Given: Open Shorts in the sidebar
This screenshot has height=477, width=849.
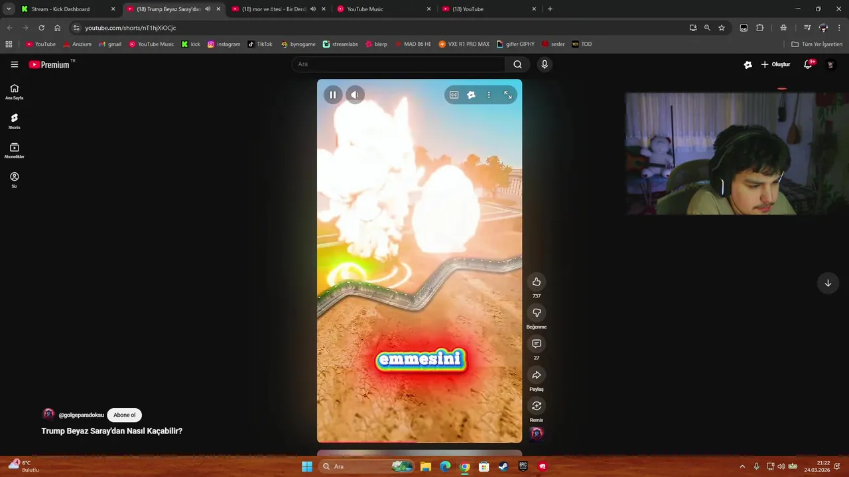Looking at the screenshot, I should pyautogui.click(x=14, y=121).
